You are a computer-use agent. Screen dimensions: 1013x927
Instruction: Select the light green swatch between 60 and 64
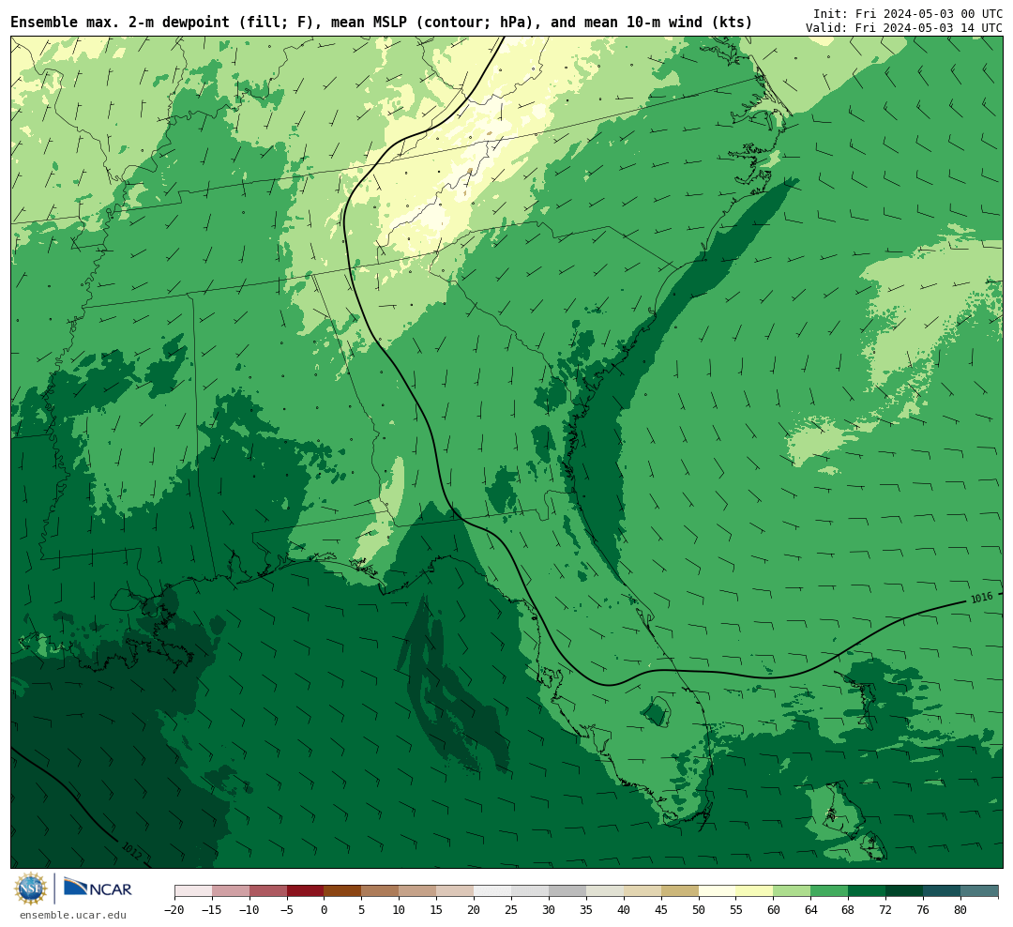coord(793,891)
